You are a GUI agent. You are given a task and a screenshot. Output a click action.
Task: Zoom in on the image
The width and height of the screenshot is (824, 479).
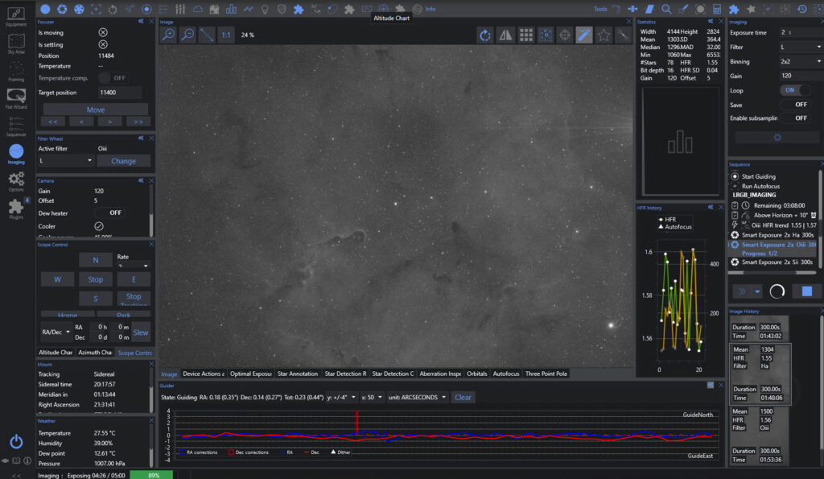tap(169, 35)
